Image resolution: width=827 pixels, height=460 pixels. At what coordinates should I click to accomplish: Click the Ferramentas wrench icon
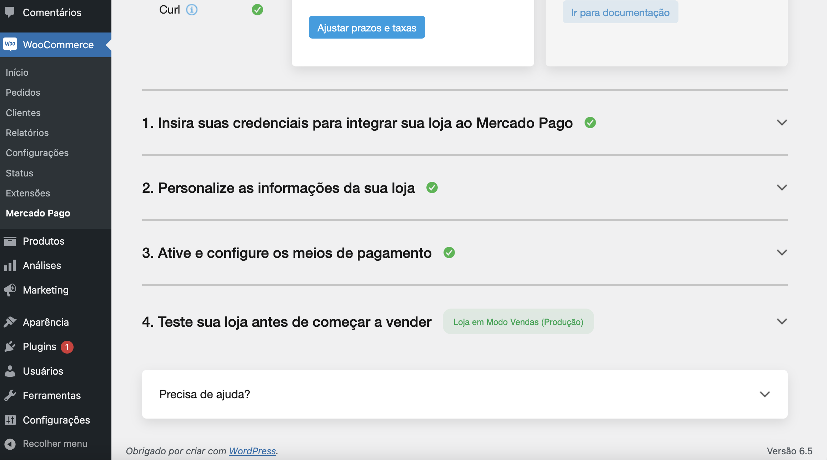[x=10, y=395]
